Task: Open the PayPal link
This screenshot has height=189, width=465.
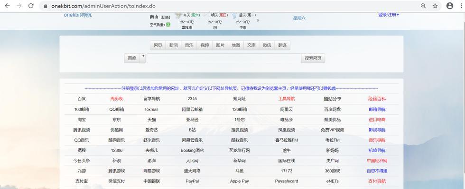Action: tap(192, 181)
